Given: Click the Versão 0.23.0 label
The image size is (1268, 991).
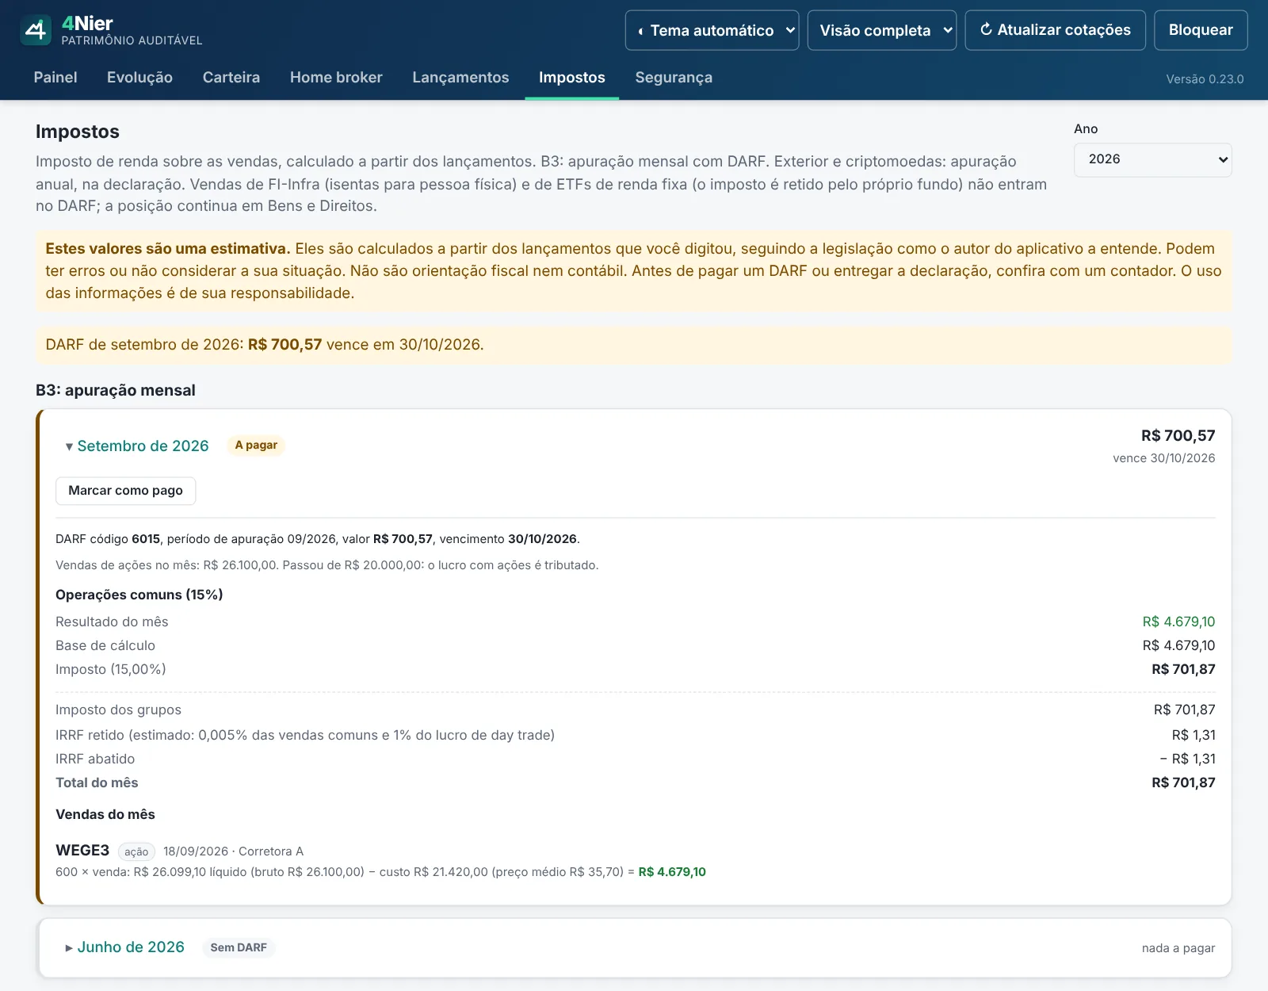Looking at the screenshot, I should tap(1205, 78).
